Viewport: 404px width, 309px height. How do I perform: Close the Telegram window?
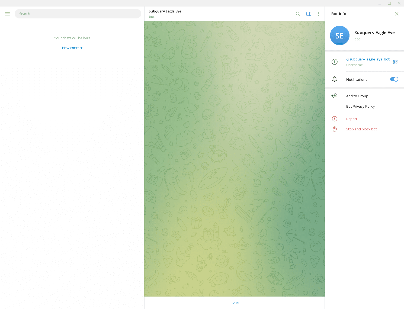pos(399,3)
